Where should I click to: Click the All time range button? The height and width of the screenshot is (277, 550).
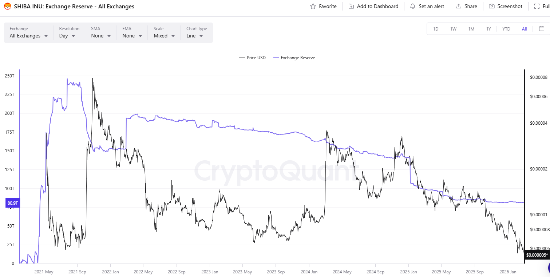(524, 29)
